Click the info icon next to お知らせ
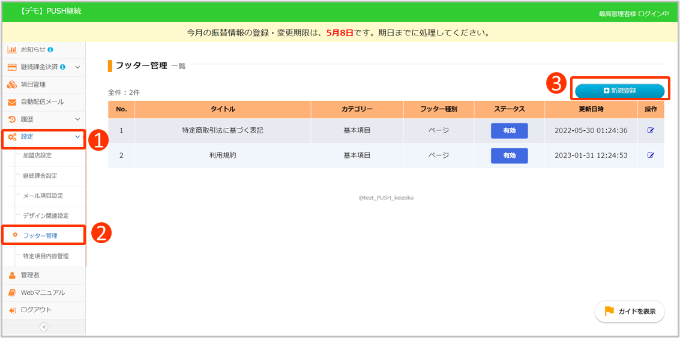The width and height of the screenshot is (680, 338). pos(50,49)
